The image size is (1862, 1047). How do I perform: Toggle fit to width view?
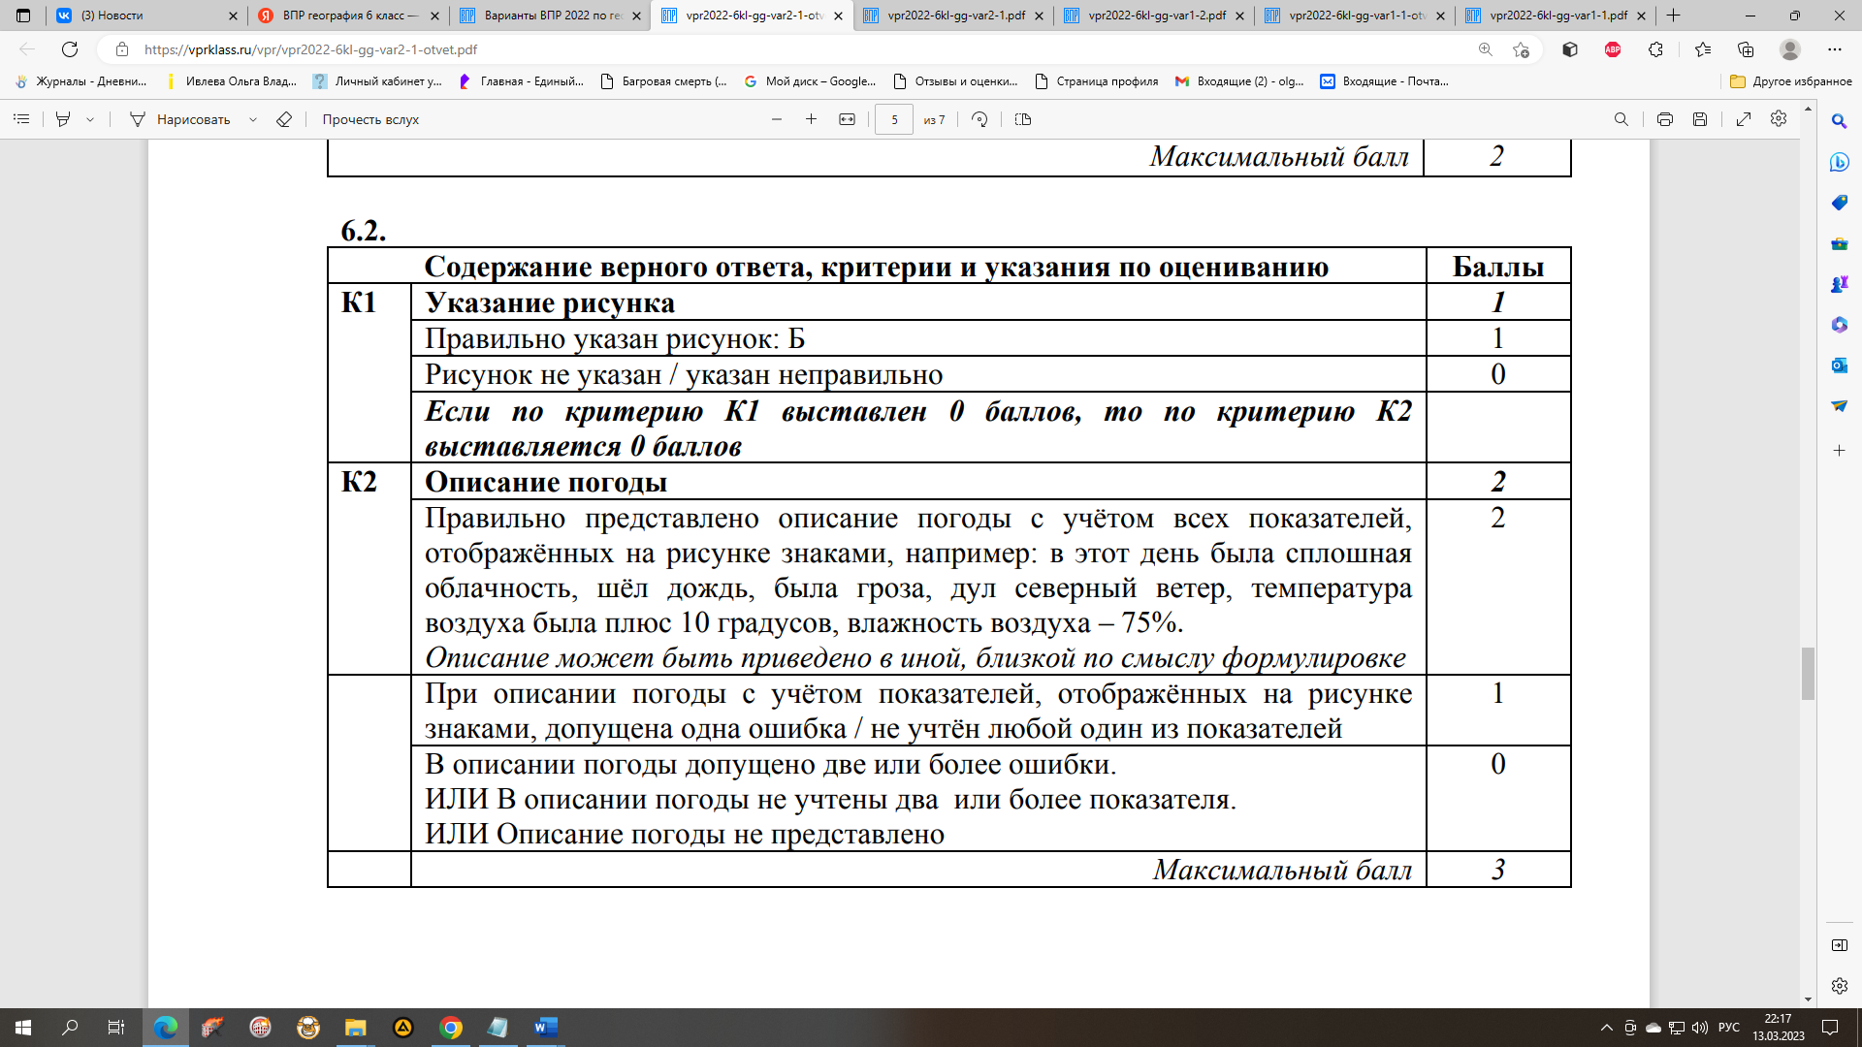click(847, 119)
